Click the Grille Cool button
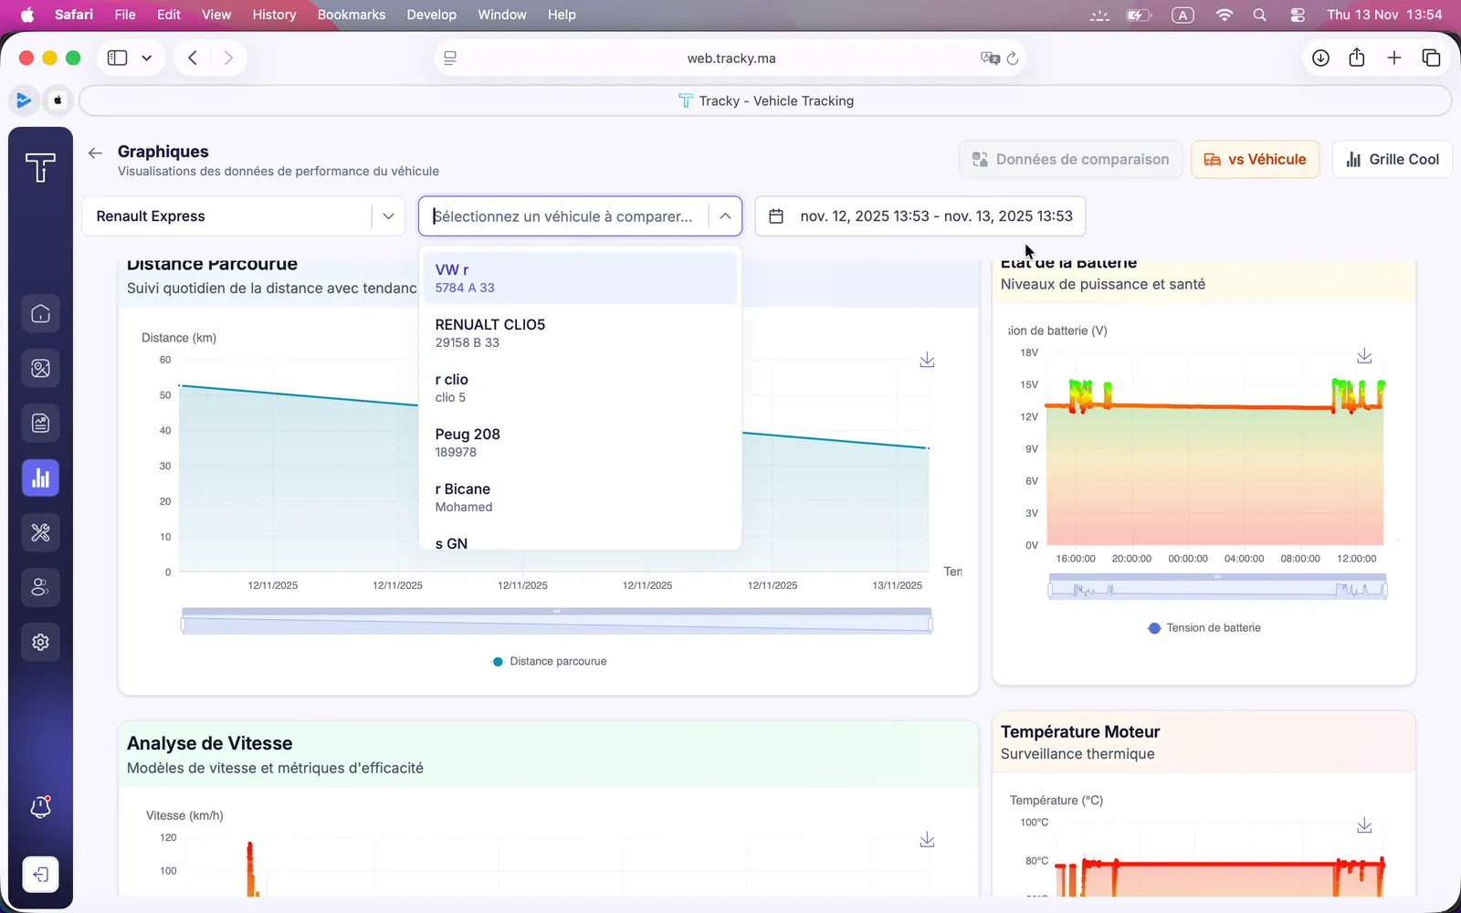The image size is (1461, 913). [1393, 159]
